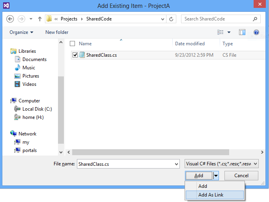Screen dimensions: 269x202
Task: Click navigation pane scroll up arrow
Action: point(61,42)
